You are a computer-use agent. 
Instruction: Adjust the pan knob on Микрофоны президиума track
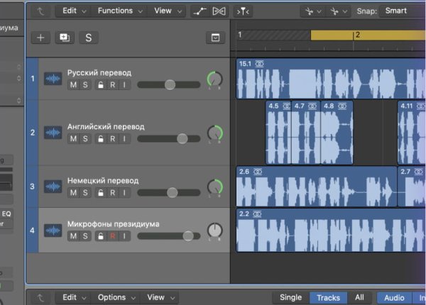[x=215, y=231]
